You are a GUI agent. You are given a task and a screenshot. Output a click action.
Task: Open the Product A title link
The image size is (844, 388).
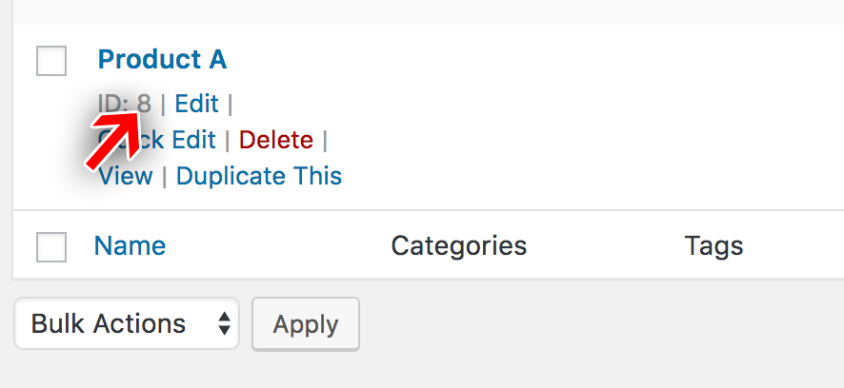[x=162, y=59]
